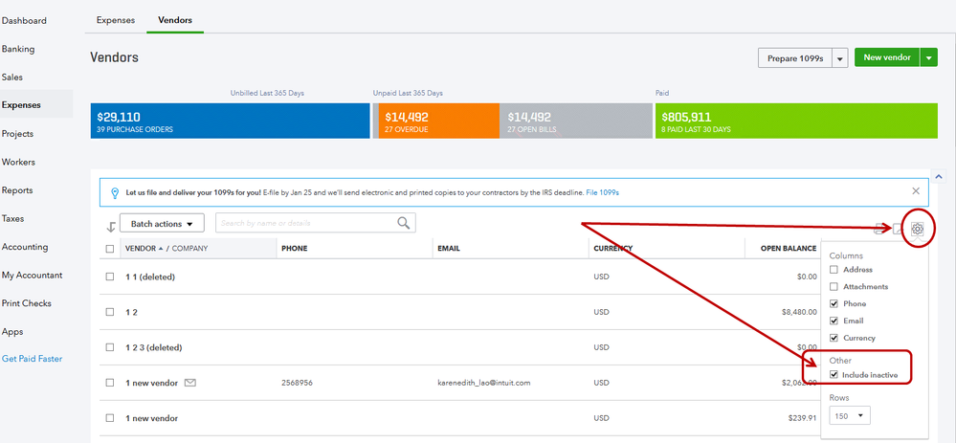The width and height of the screenshot is (956, 443).
Task: Uncheck the Phone column checkbox
Action: point(834,303)
